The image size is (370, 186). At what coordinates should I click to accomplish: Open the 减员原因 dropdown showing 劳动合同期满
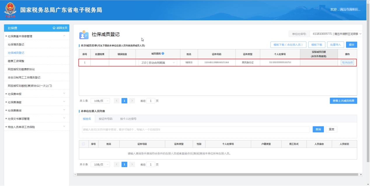[158, 63]
